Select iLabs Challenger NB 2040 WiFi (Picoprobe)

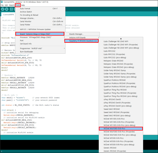(x=121, y=45)
